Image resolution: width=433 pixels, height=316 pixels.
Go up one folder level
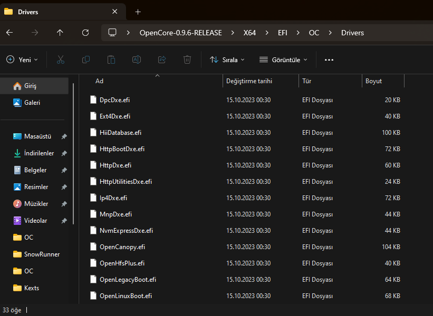pos(60,33)
